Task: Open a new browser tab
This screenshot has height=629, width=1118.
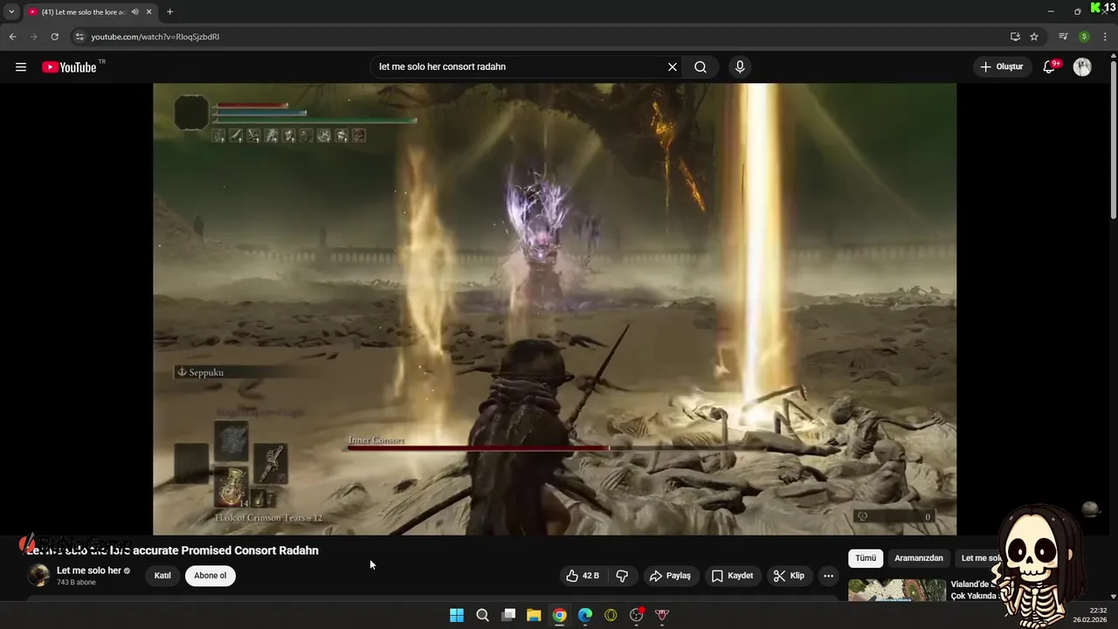Action: (x=169, y=12)
